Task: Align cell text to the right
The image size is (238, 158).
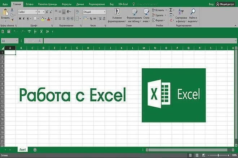Action: click(x=64, y=19)
